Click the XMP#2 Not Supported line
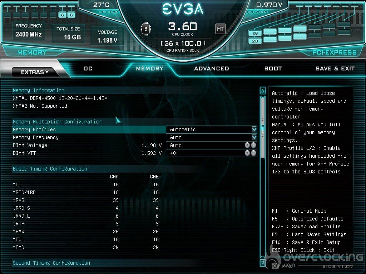366x274 pixels. point(40,106)
